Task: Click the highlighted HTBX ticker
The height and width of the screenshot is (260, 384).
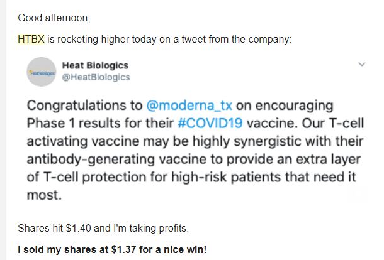Action: [x=31, y=39]
